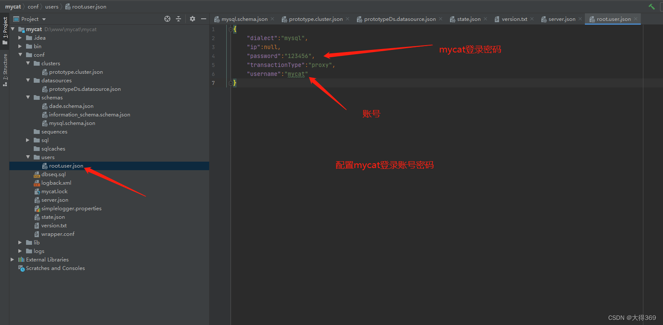Select mysql.schema.json in project tree
The height and width of the screenshot is (325, 663).
[x=72, y=123]
